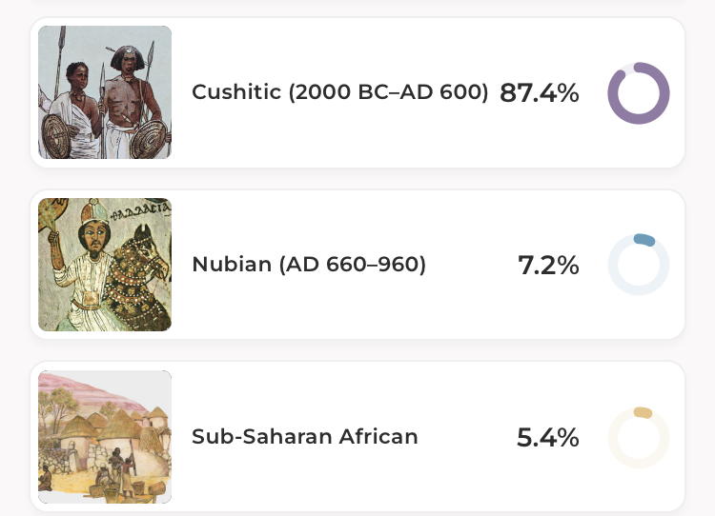
Task: Click the "Sub-Saharan African" label
Action: click(305, 437)
